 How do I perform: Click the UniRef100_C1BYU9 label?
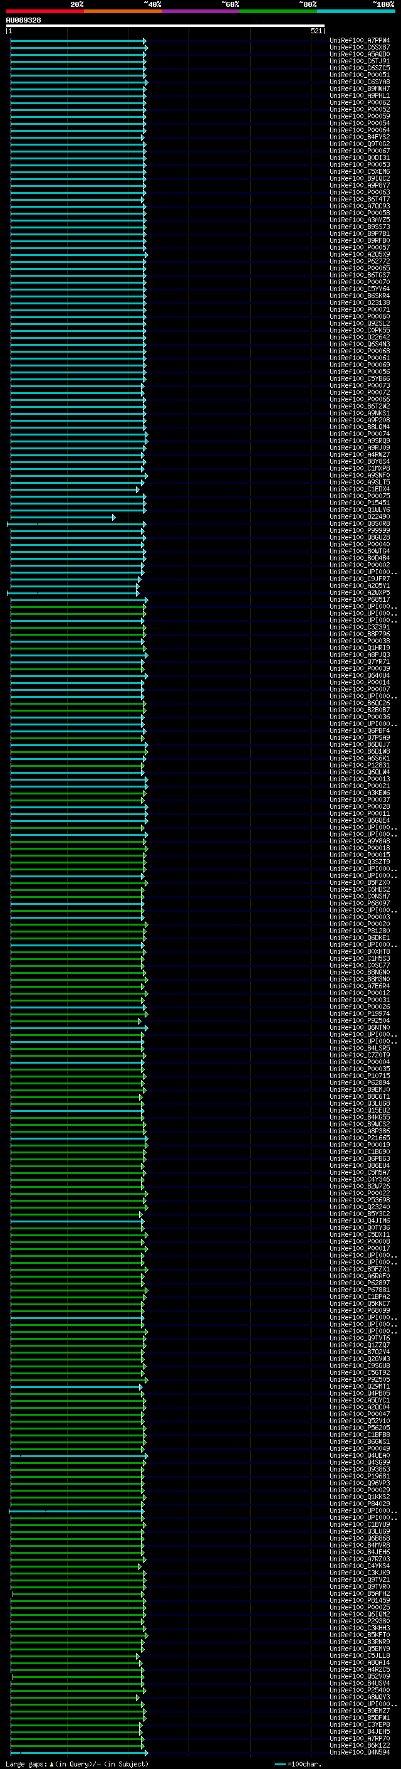click(x=360, y=1524)
